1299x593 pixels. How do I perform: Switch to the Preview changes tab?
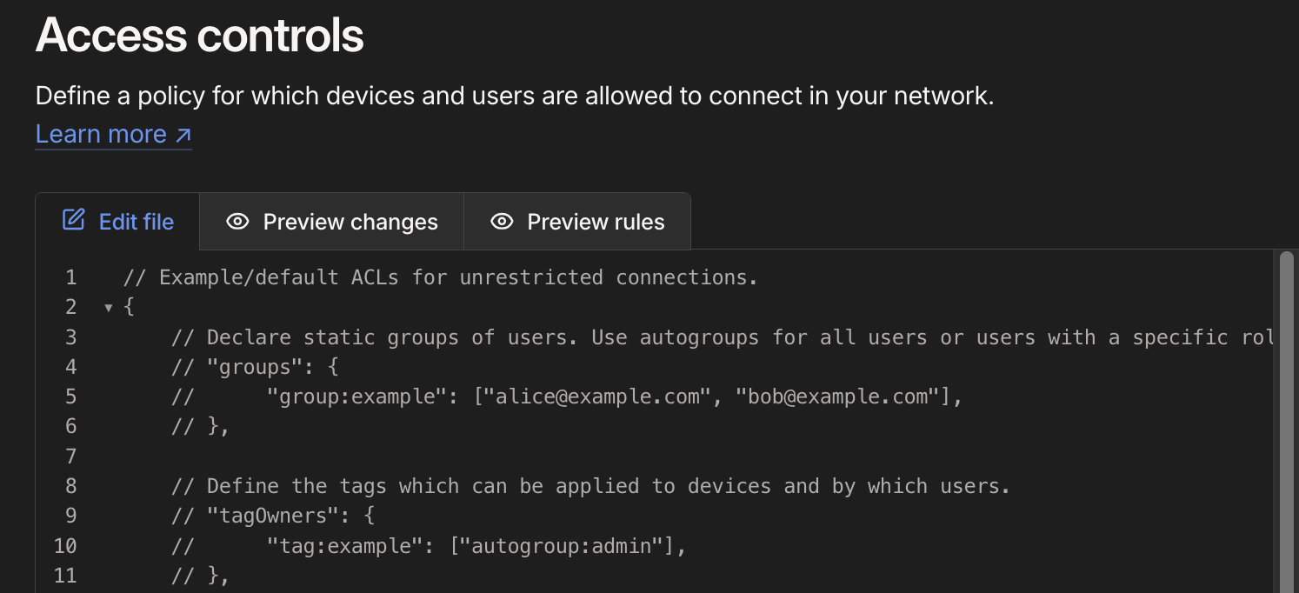331,222
